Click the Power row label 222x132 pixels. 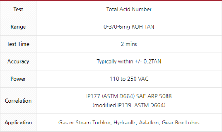click(x=18, y=79)
